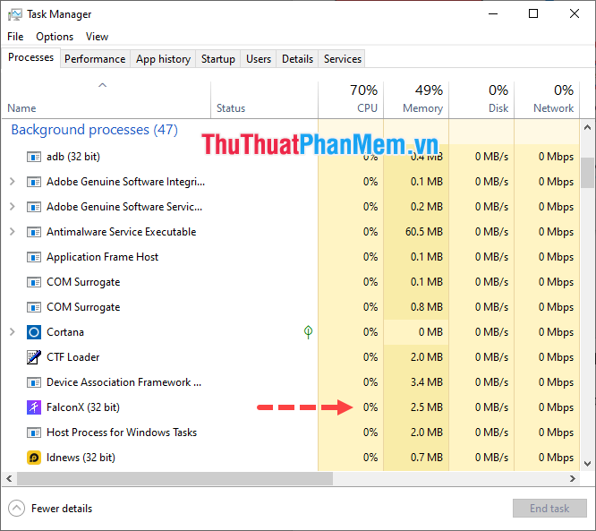The width and height of the screenshot is (596, 531).
Task: Switch to the Services tab
Action: (343, 59)
